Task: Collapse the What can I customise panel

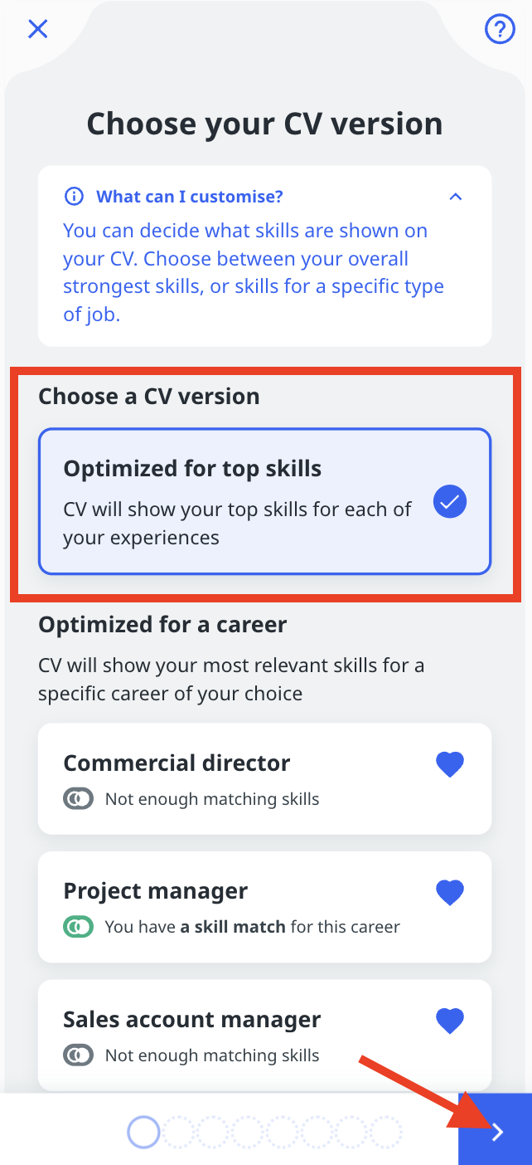Action: pos(455,197)
